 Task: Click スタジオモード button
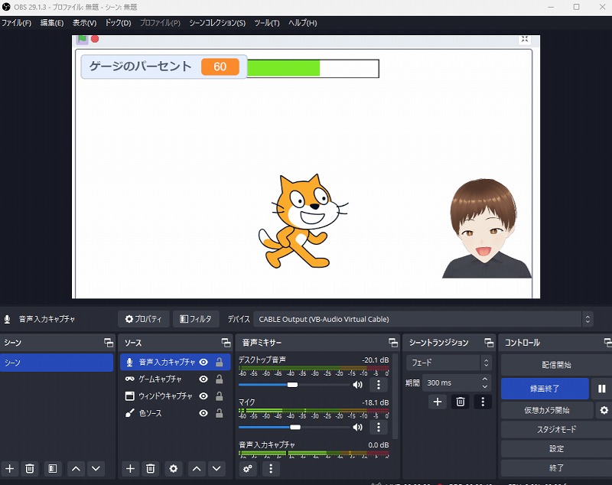point(556,430)
